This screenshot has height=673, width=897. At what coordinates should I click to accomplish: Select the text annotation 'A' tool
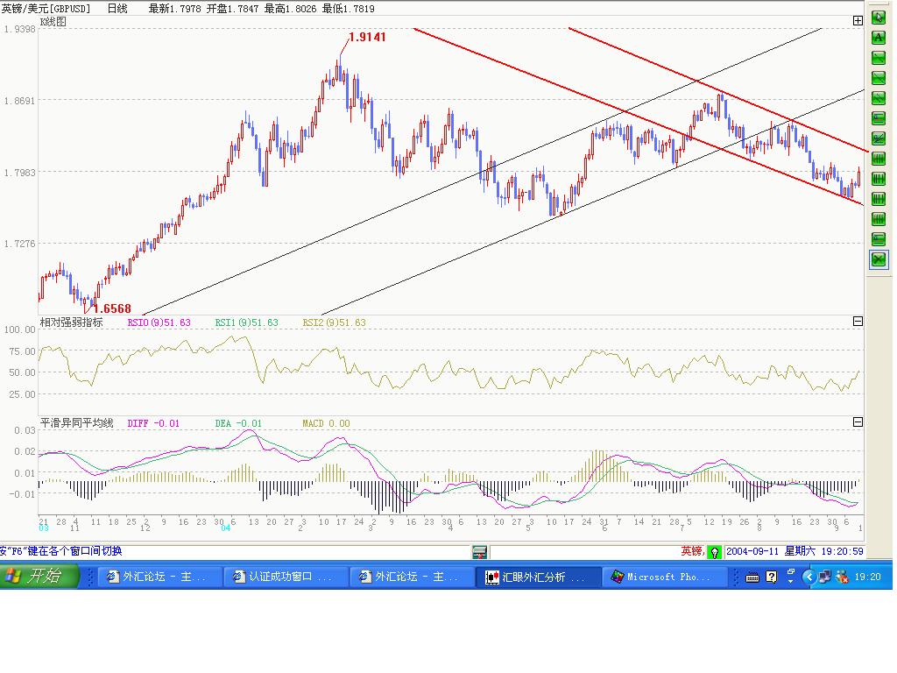[x=878, y=38]
